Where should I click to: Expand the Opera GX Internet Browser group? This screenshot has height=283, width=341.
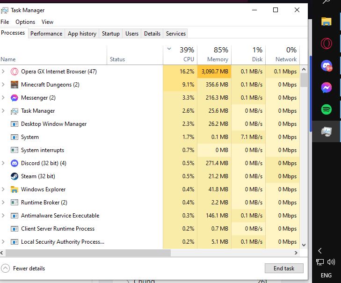pyautogui.click(x=4, y=72)
